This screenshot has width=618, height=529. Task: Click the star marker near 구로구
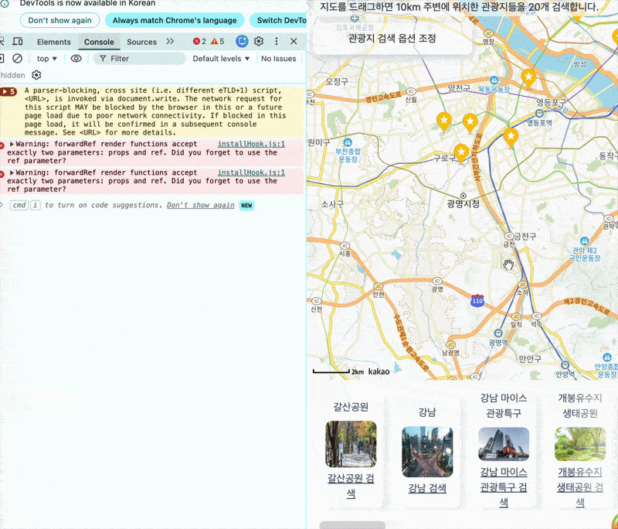461,152
